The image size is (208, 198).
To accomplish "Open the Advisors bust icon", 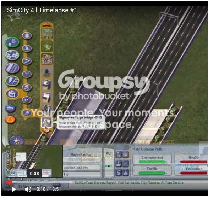I will click(x=119, y=163).
